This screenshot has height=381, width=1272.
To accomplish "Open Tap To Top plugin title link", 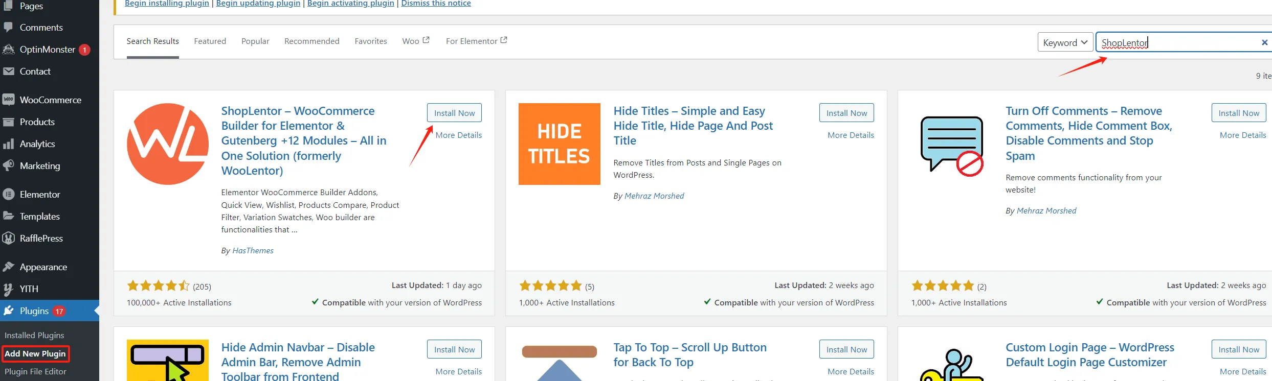I will (690, 355).
